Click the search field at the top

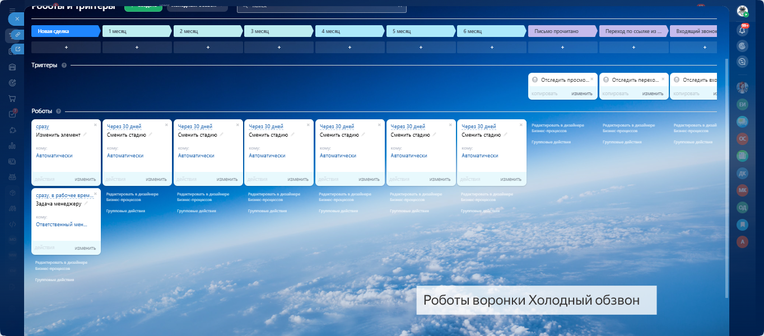[320, 7]
